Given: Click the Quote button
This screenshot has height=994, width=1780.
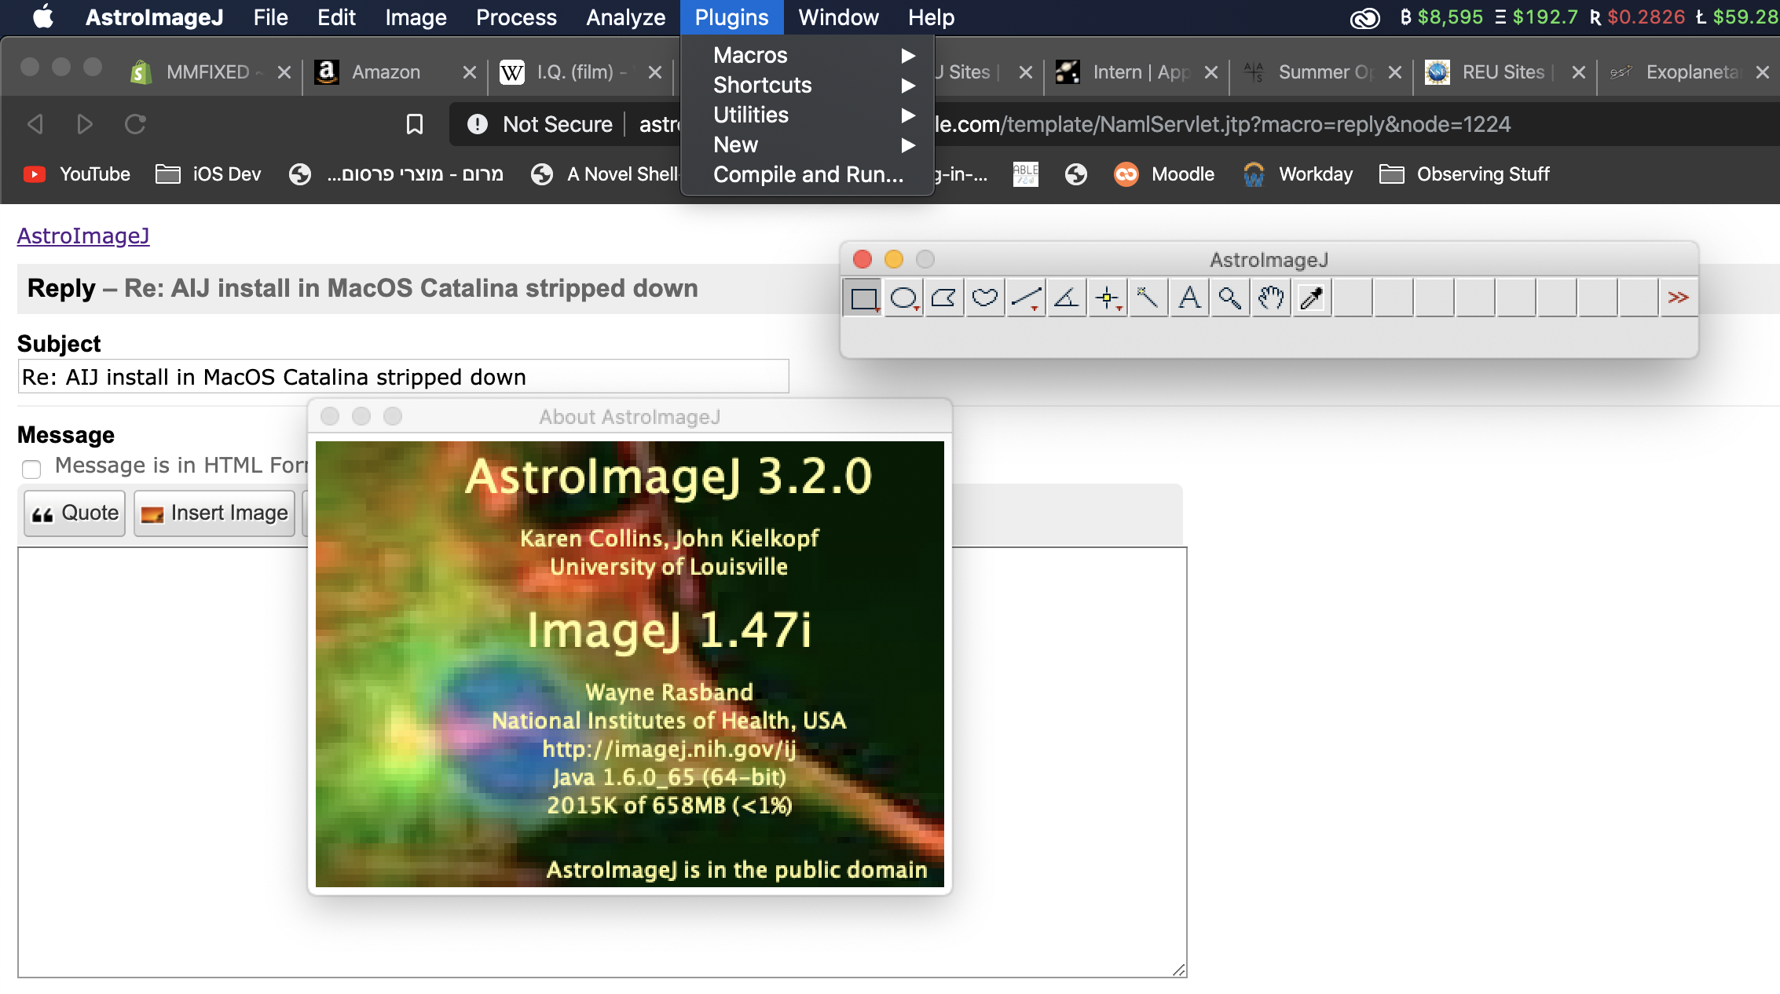Looking at the screenshot, I should [75, 513].
